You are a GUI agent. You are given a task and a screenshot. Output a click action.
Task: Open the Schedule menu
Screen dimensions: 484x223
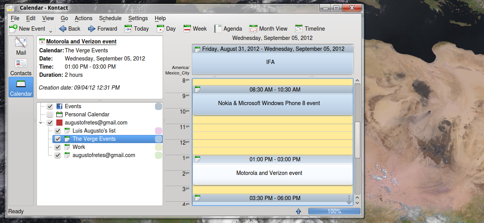coord(110,18)
